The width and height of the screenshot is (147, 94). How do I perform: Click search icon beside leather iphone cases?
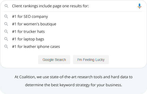[6, 47]
